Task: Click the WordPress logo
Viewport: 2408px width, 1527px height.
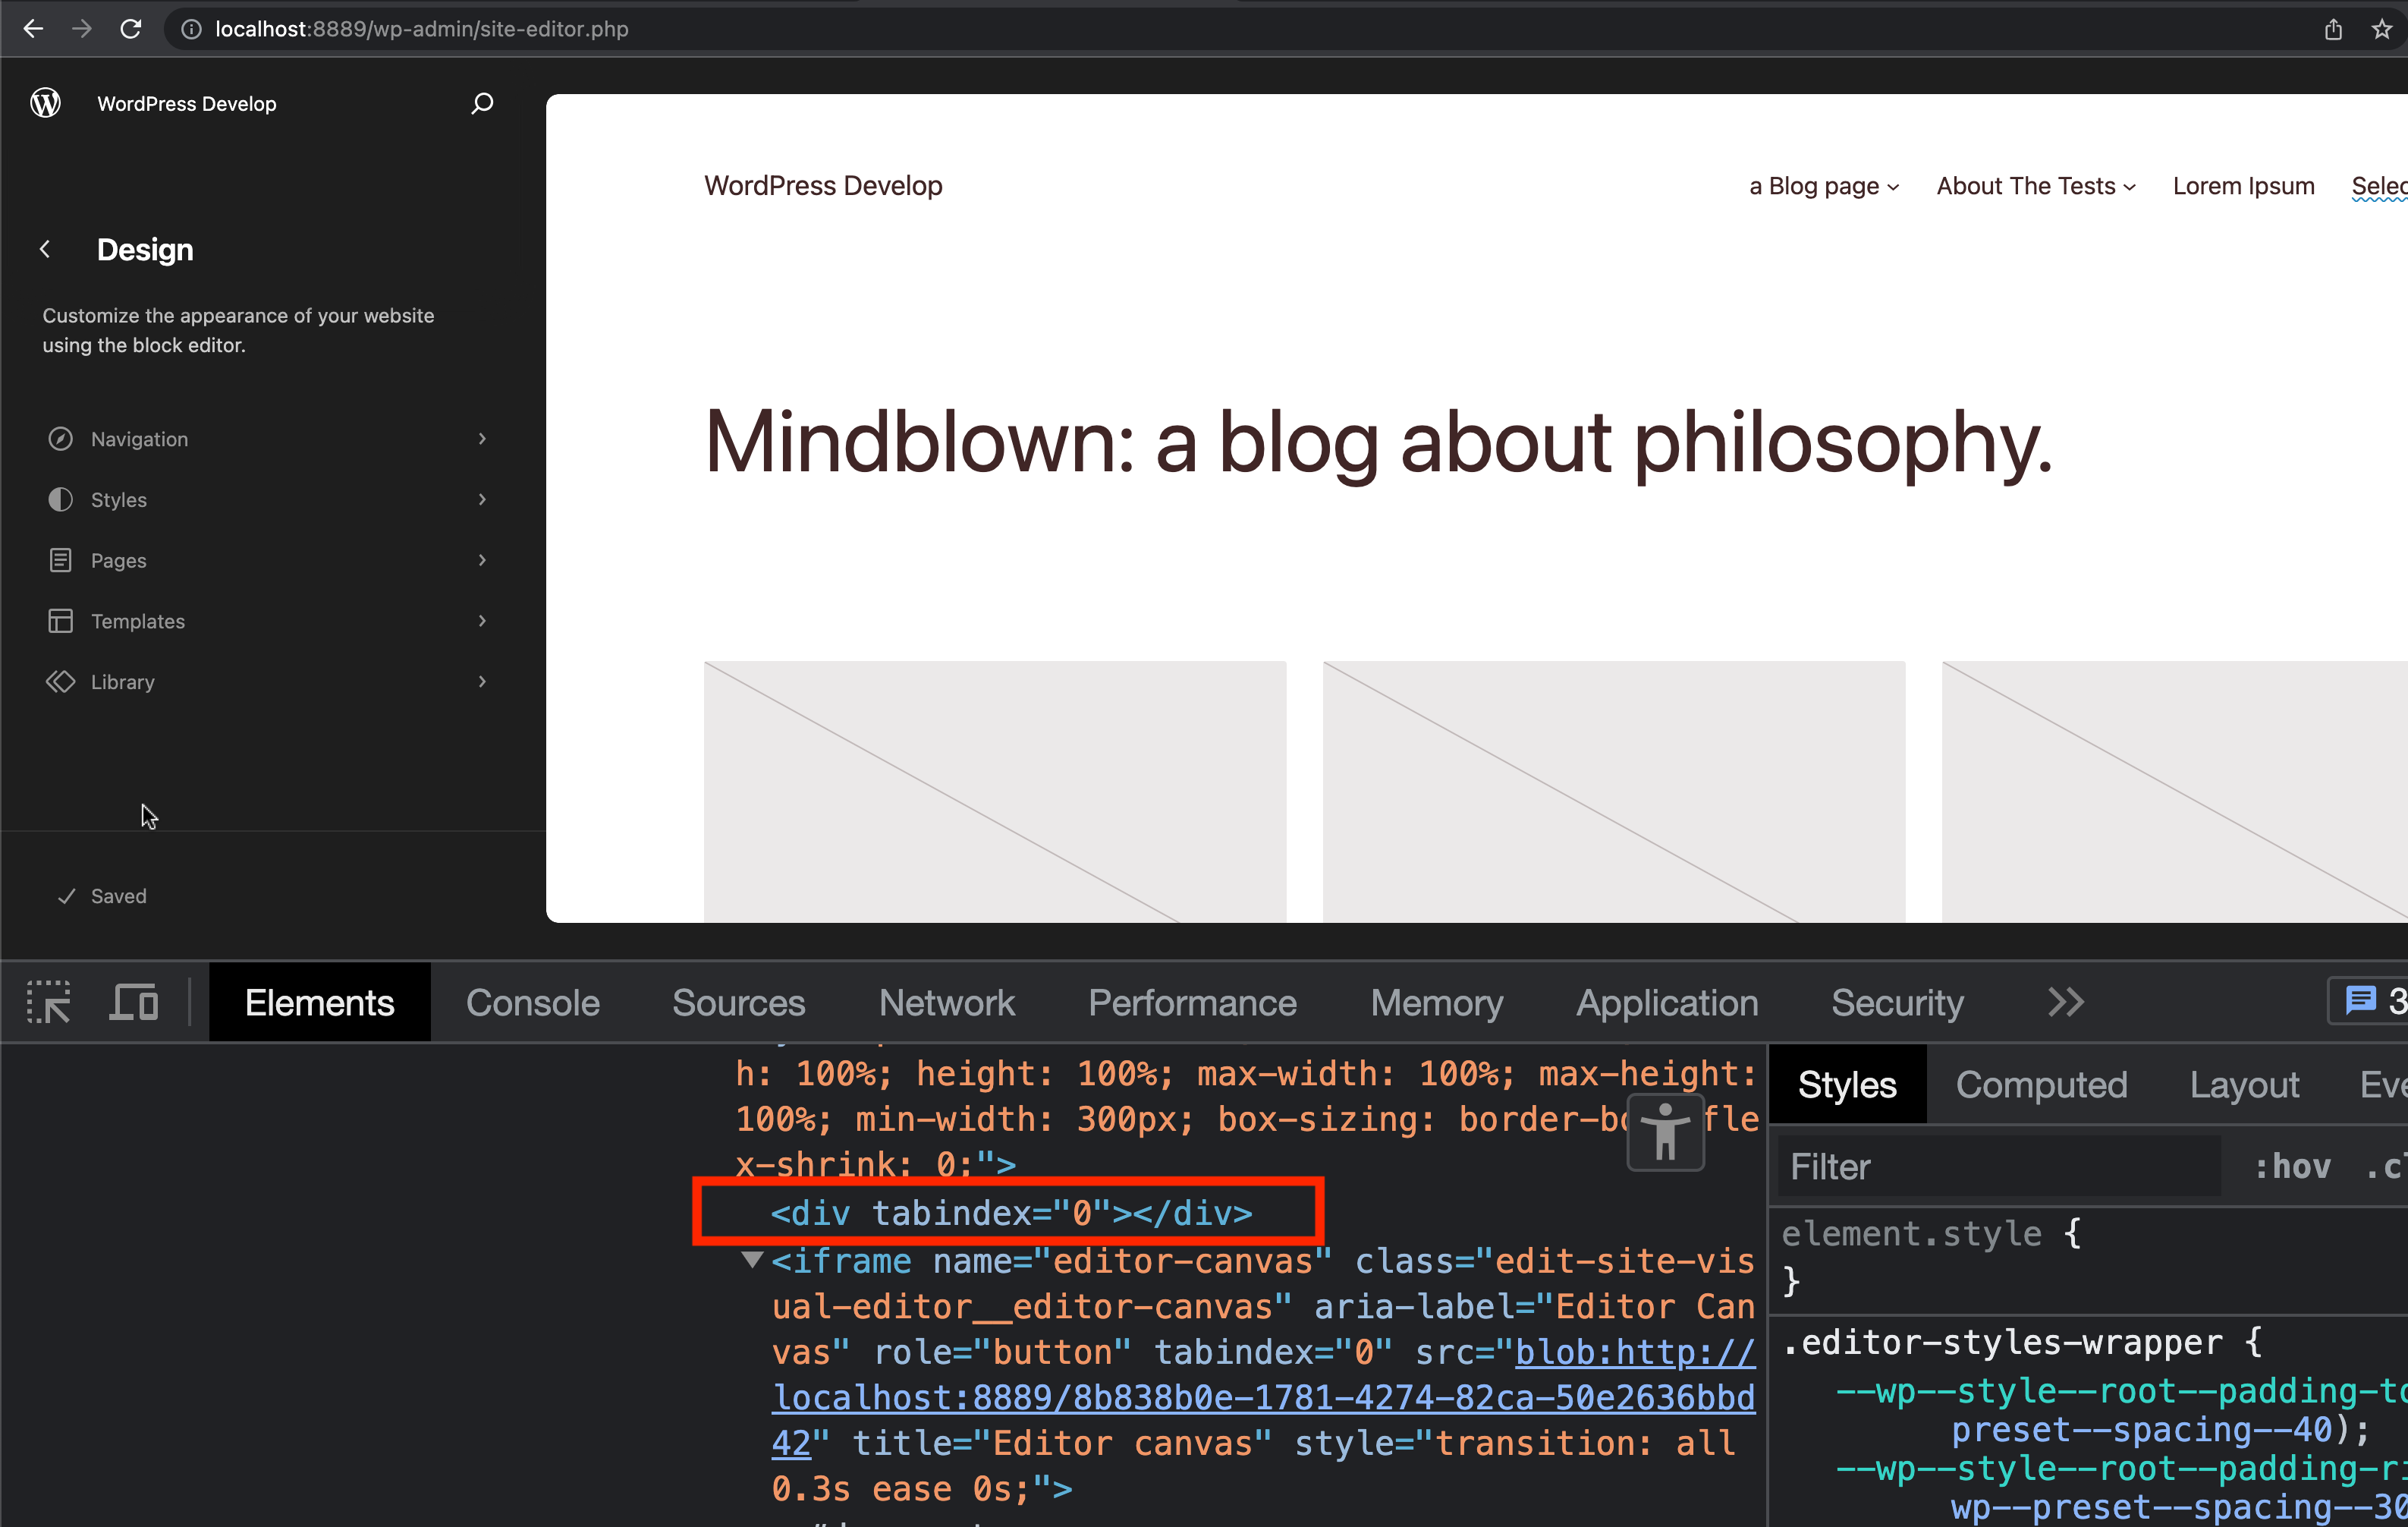Action: [45, 101]
